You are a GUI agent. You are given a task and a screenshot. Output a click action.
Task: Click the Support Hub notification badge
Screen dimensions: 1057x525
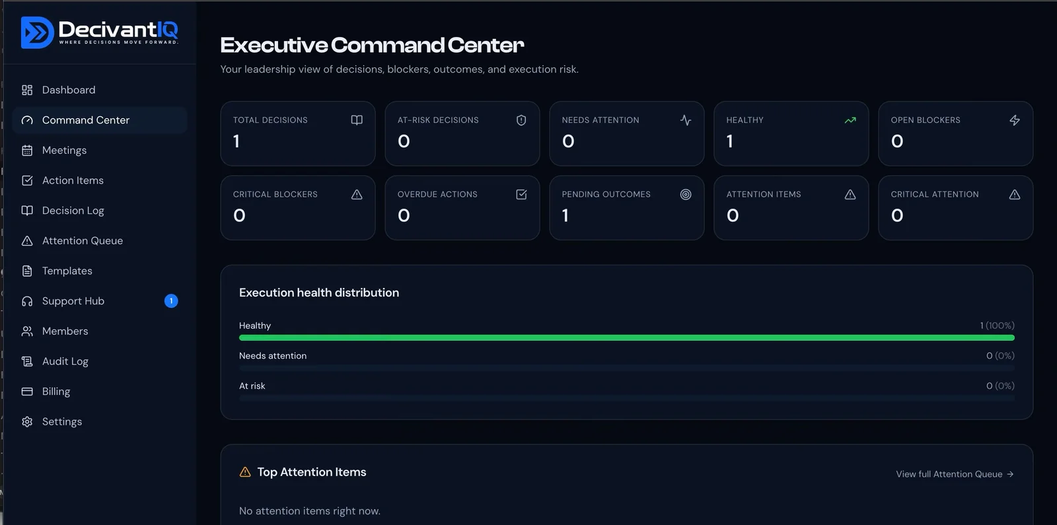pyautogui.click(x=171, y=301)
